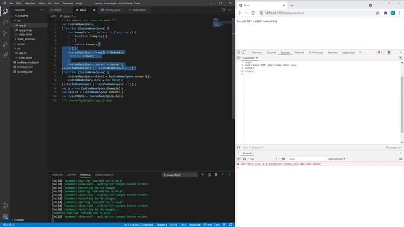
Task: Maximize the terminal panel with chevron
Action: (223, 175)
